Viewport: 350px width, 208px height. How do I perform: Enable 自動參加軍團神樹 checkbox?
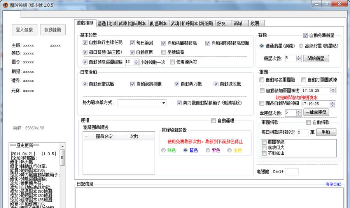tap(262, 90)
